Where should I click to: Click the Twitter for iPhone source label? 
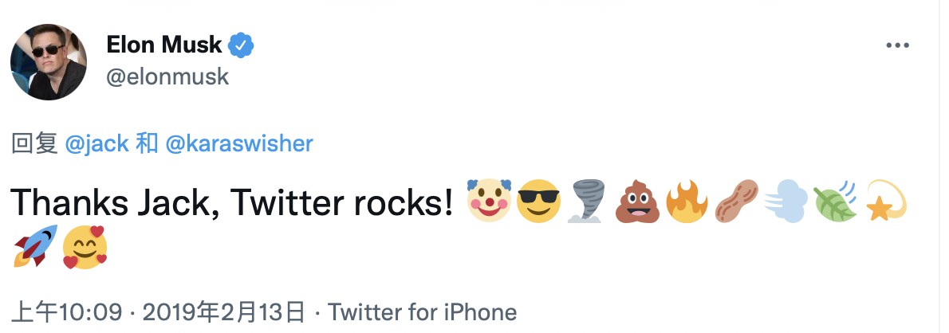[423, 311]
